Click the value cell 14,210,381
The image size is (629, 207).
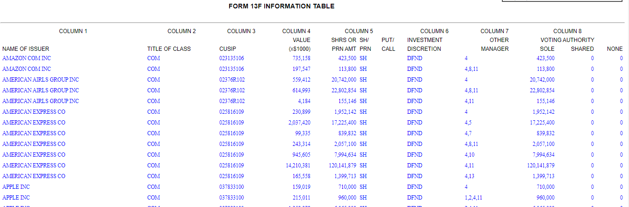click(298, 166)
